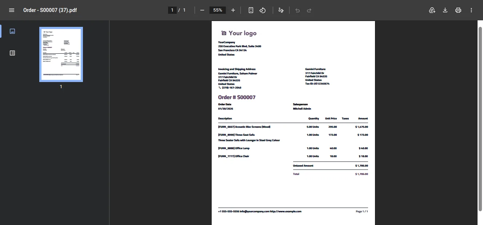
Task: Activate the draw annotation tool
Action: pos(281,10)
